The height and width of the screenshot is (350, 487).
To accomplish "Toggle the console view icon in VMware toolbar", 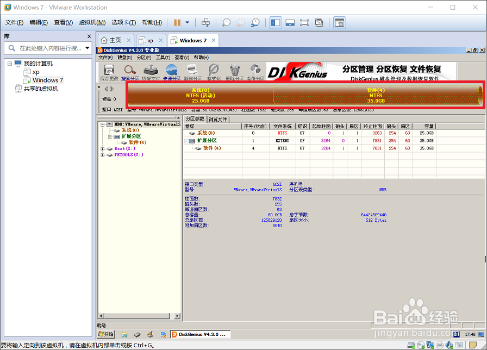I will tap(340, 23).
